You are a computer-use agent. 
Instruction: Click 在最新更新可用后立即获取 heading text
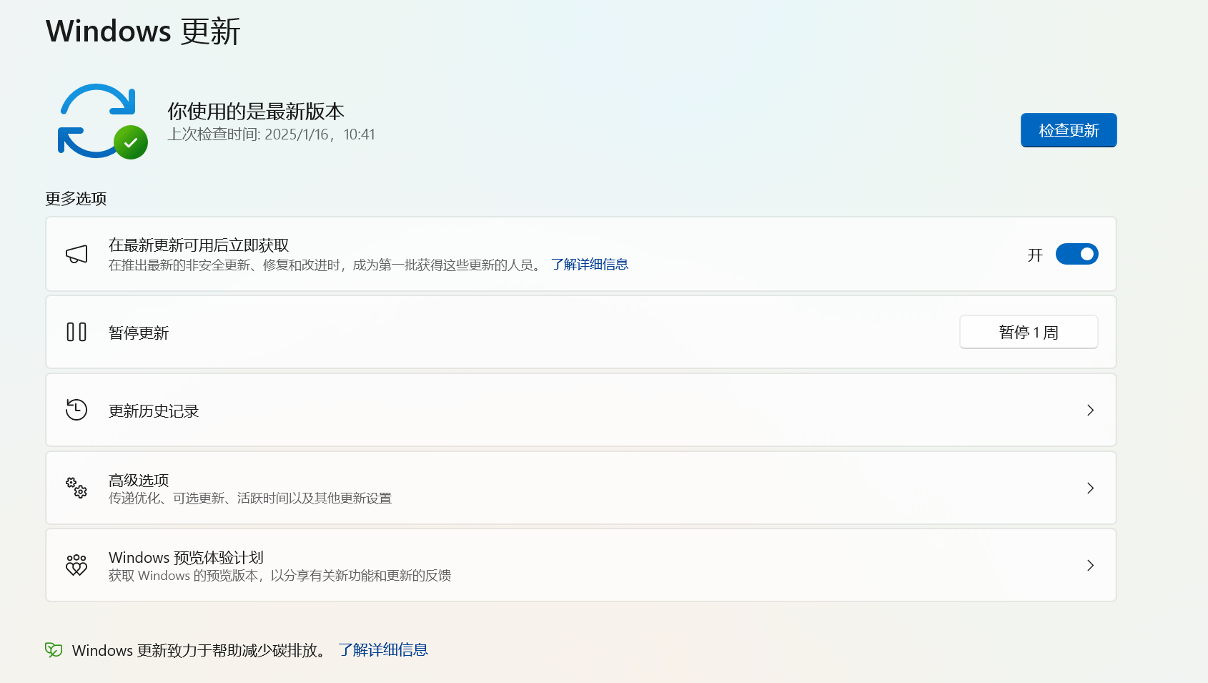(199, 245)
